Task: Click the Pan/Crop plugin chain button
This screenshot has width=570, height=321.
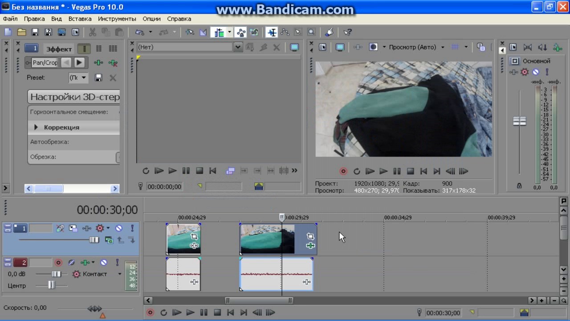Action: coord(45,62)
